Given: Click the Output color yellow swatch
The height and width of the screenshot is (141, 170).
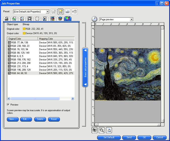Looking at the screenshot, I should (24, 33).
